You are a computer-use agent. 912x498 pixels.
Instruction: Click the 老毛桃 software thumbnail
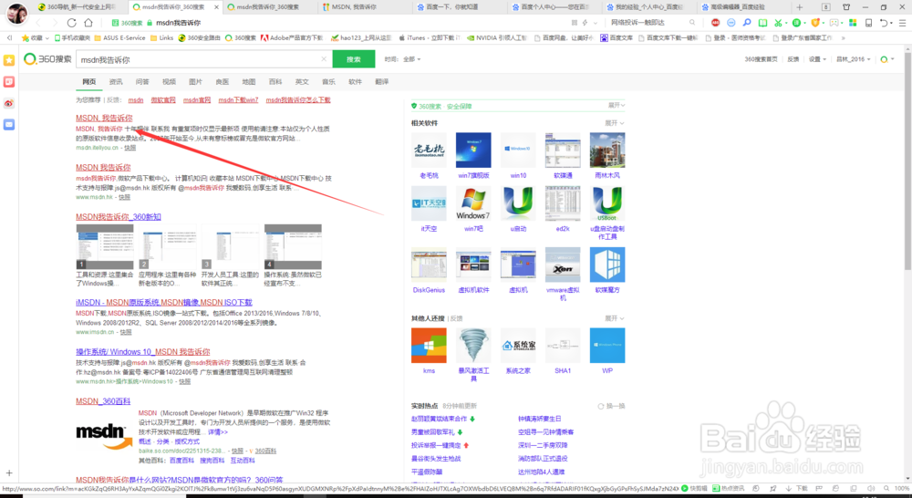(429, 150)
